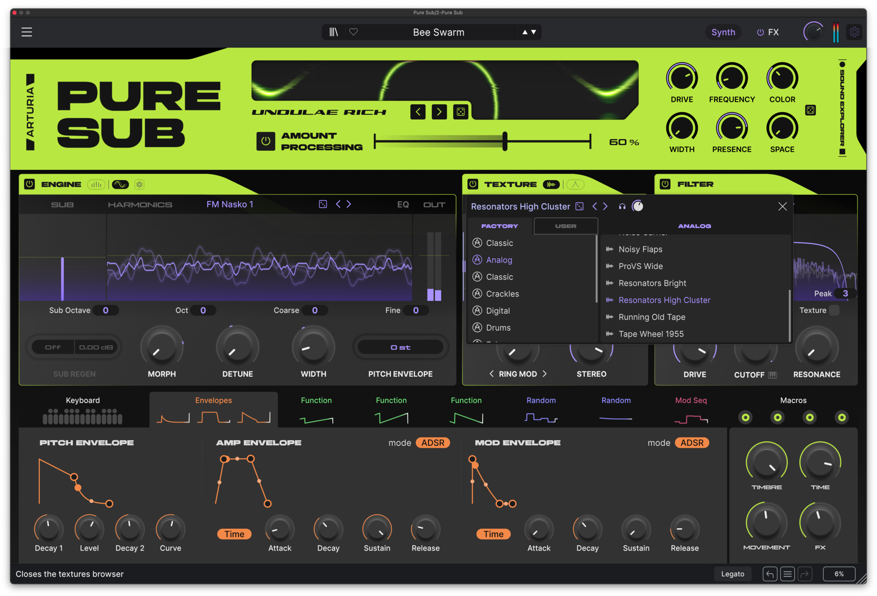Viewport: 877px width, 596px height.
Task: Open the engine EQ tab
Action: point(403,205)
